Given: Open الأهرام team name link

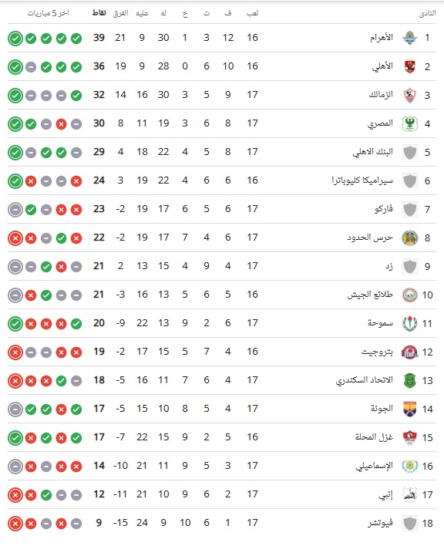Looking at the screenshot, I should tap(382, 37).
